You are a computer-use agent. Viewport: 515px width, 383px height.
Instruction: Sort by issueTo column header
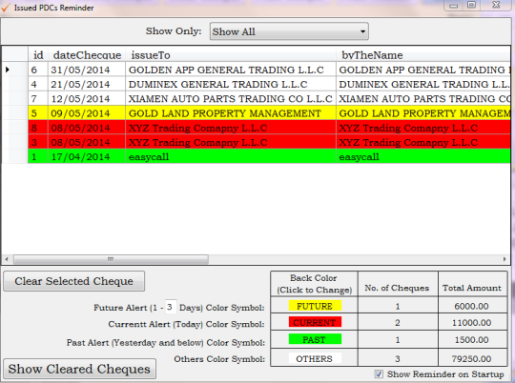click(x=231, y=55)
